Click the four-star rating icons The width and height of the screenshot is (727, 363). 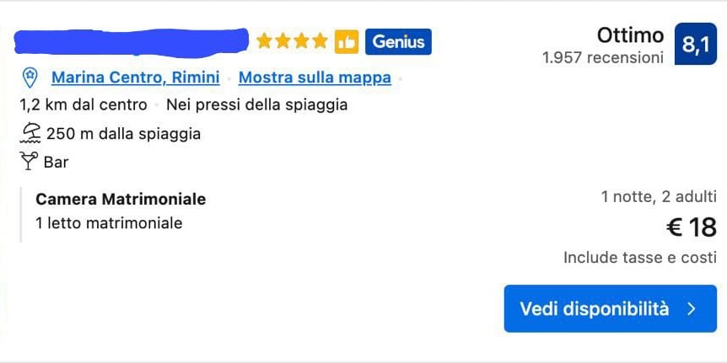[292, 41]
